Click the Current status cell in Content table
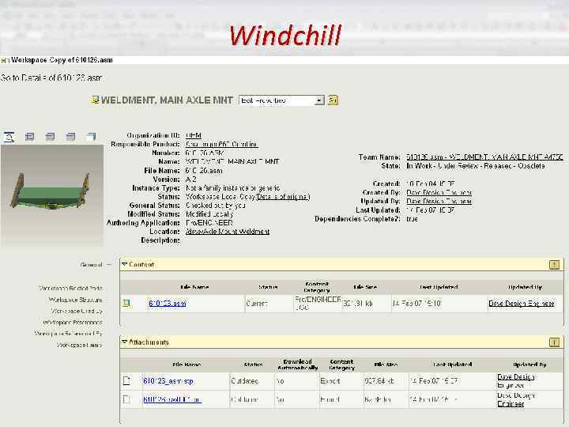The height and width of the screenshot is (427, 569). pyautogui.click(x=257, y=303)
